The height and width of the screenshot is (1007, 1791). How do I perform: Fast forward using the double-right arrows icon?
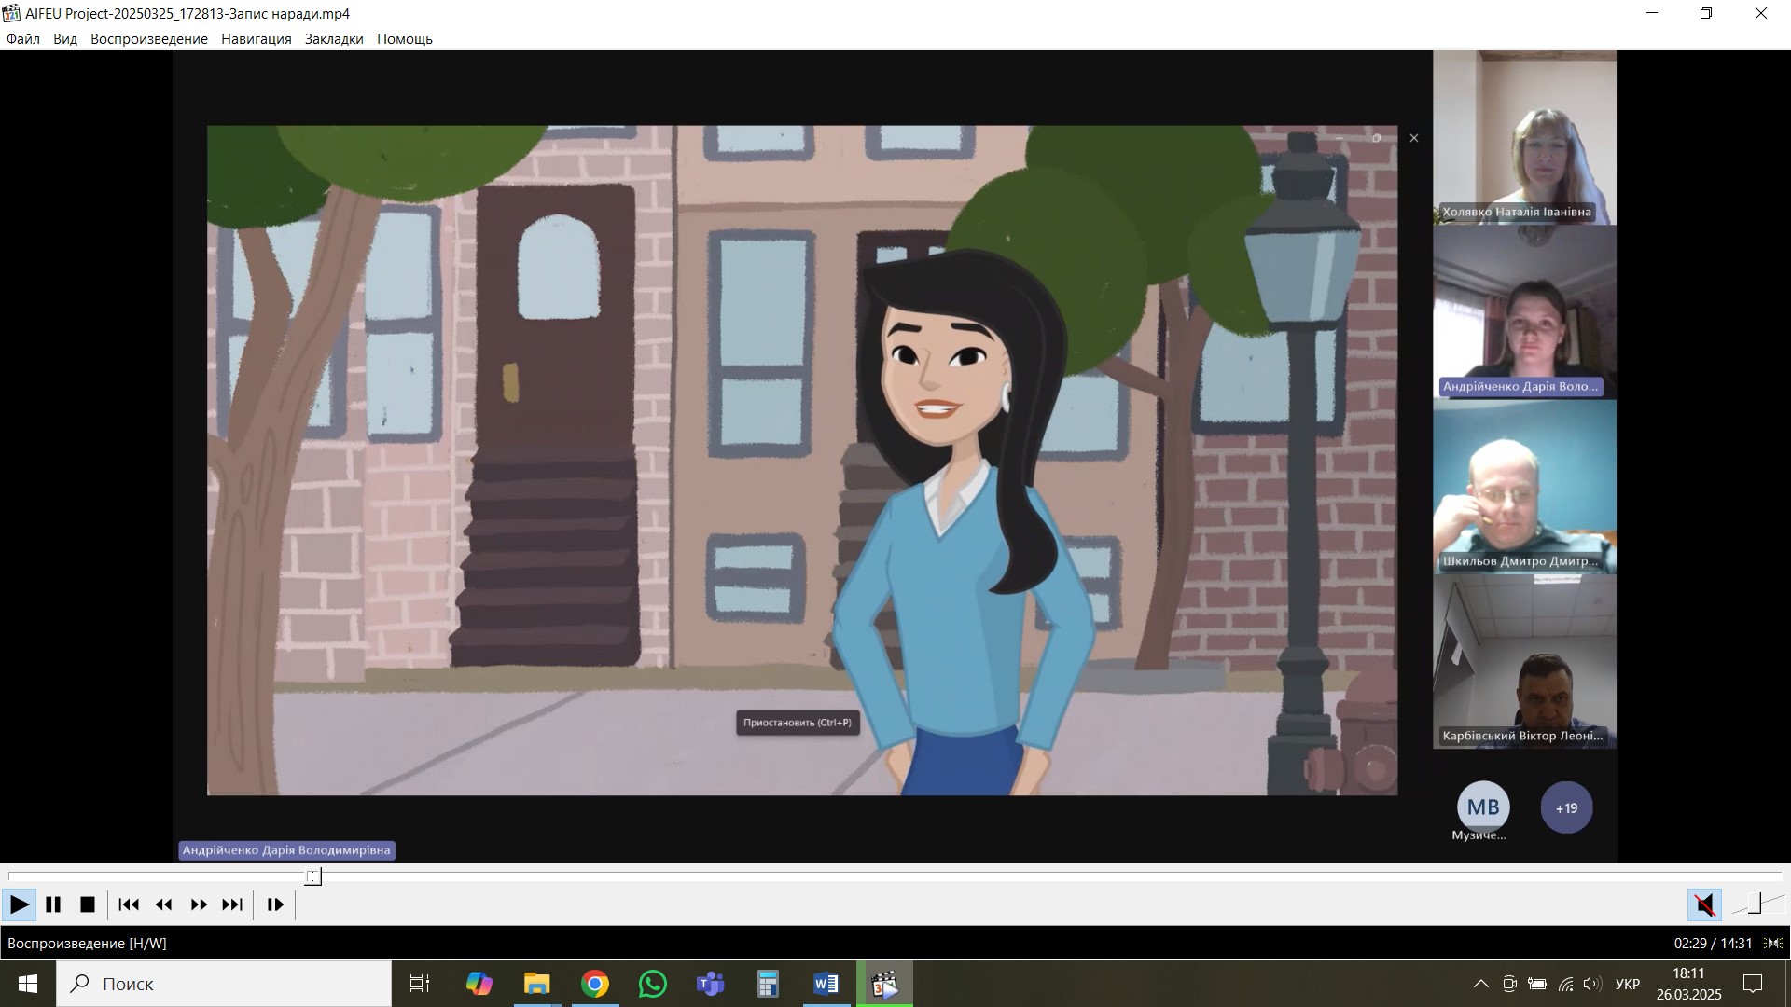(x=199, y=904)
